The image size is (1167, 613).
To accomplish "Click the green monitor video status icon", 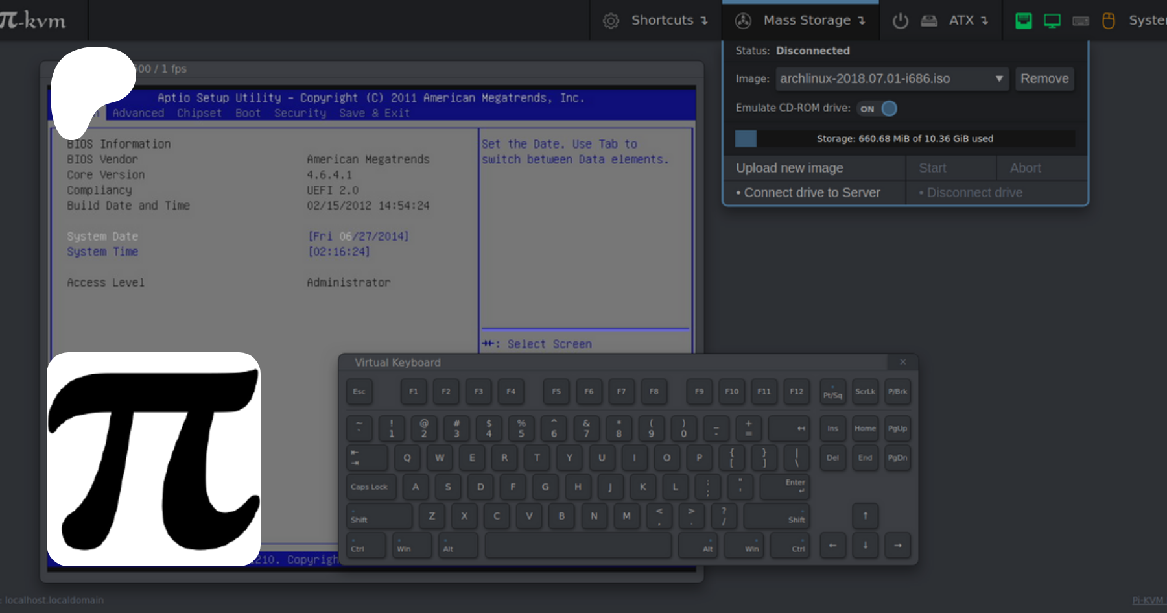I will coord(1052,21).
